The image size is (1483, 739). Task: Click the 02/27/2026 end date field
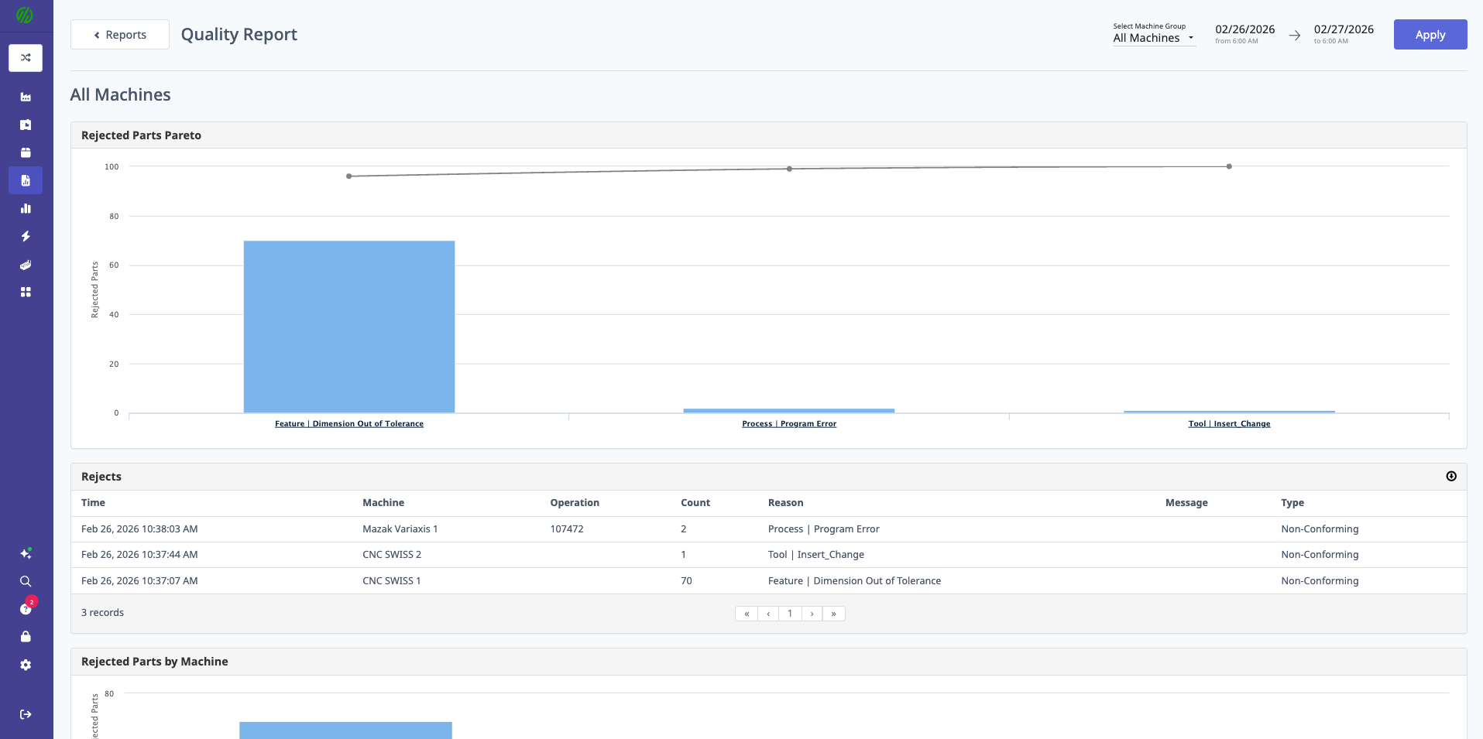[1344, 30]
